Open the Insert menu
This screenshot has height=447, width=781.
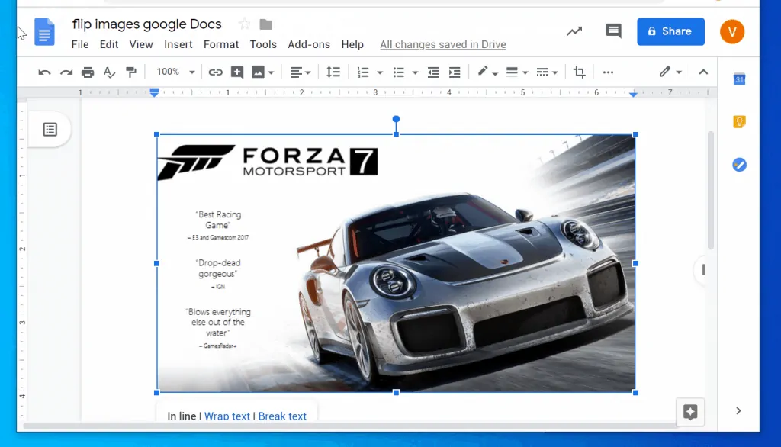click(178, 44)
